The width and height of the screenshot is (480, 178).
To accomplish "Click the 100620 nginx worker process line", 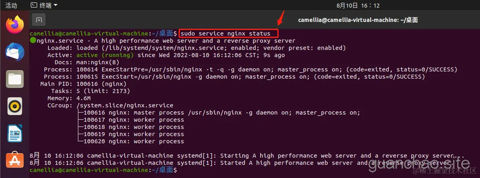I will coord(131,141).
